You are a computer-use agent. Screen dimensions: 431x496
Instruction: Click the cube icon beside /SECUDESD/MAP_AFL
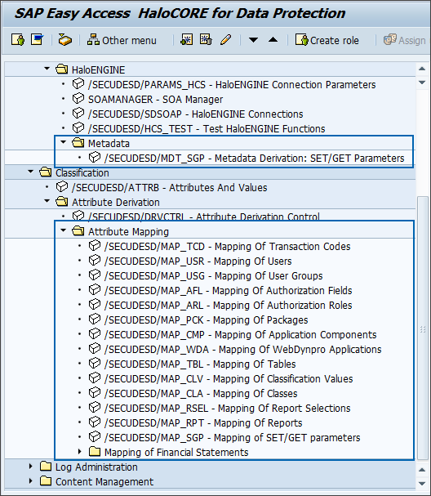pyautogui.click(x=95, y=290)
